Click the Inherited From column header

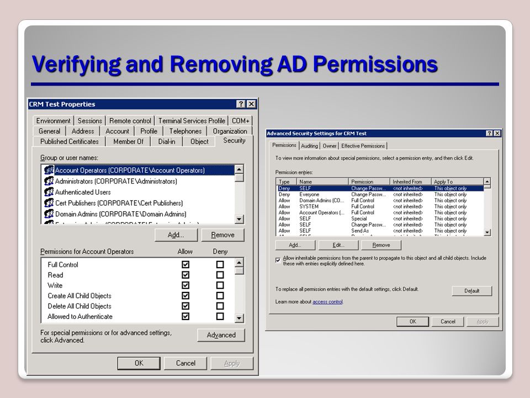click(411, 182)
